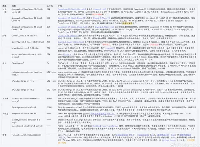
Task: Follow the Qwen2.5-Math-1.5B link
Action: pos(104,27)
